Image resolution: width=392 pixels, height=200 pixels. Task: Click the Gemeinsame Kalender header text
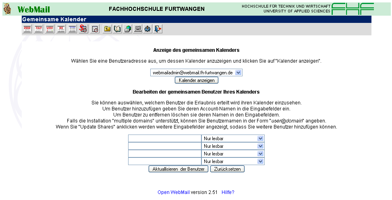54,19
